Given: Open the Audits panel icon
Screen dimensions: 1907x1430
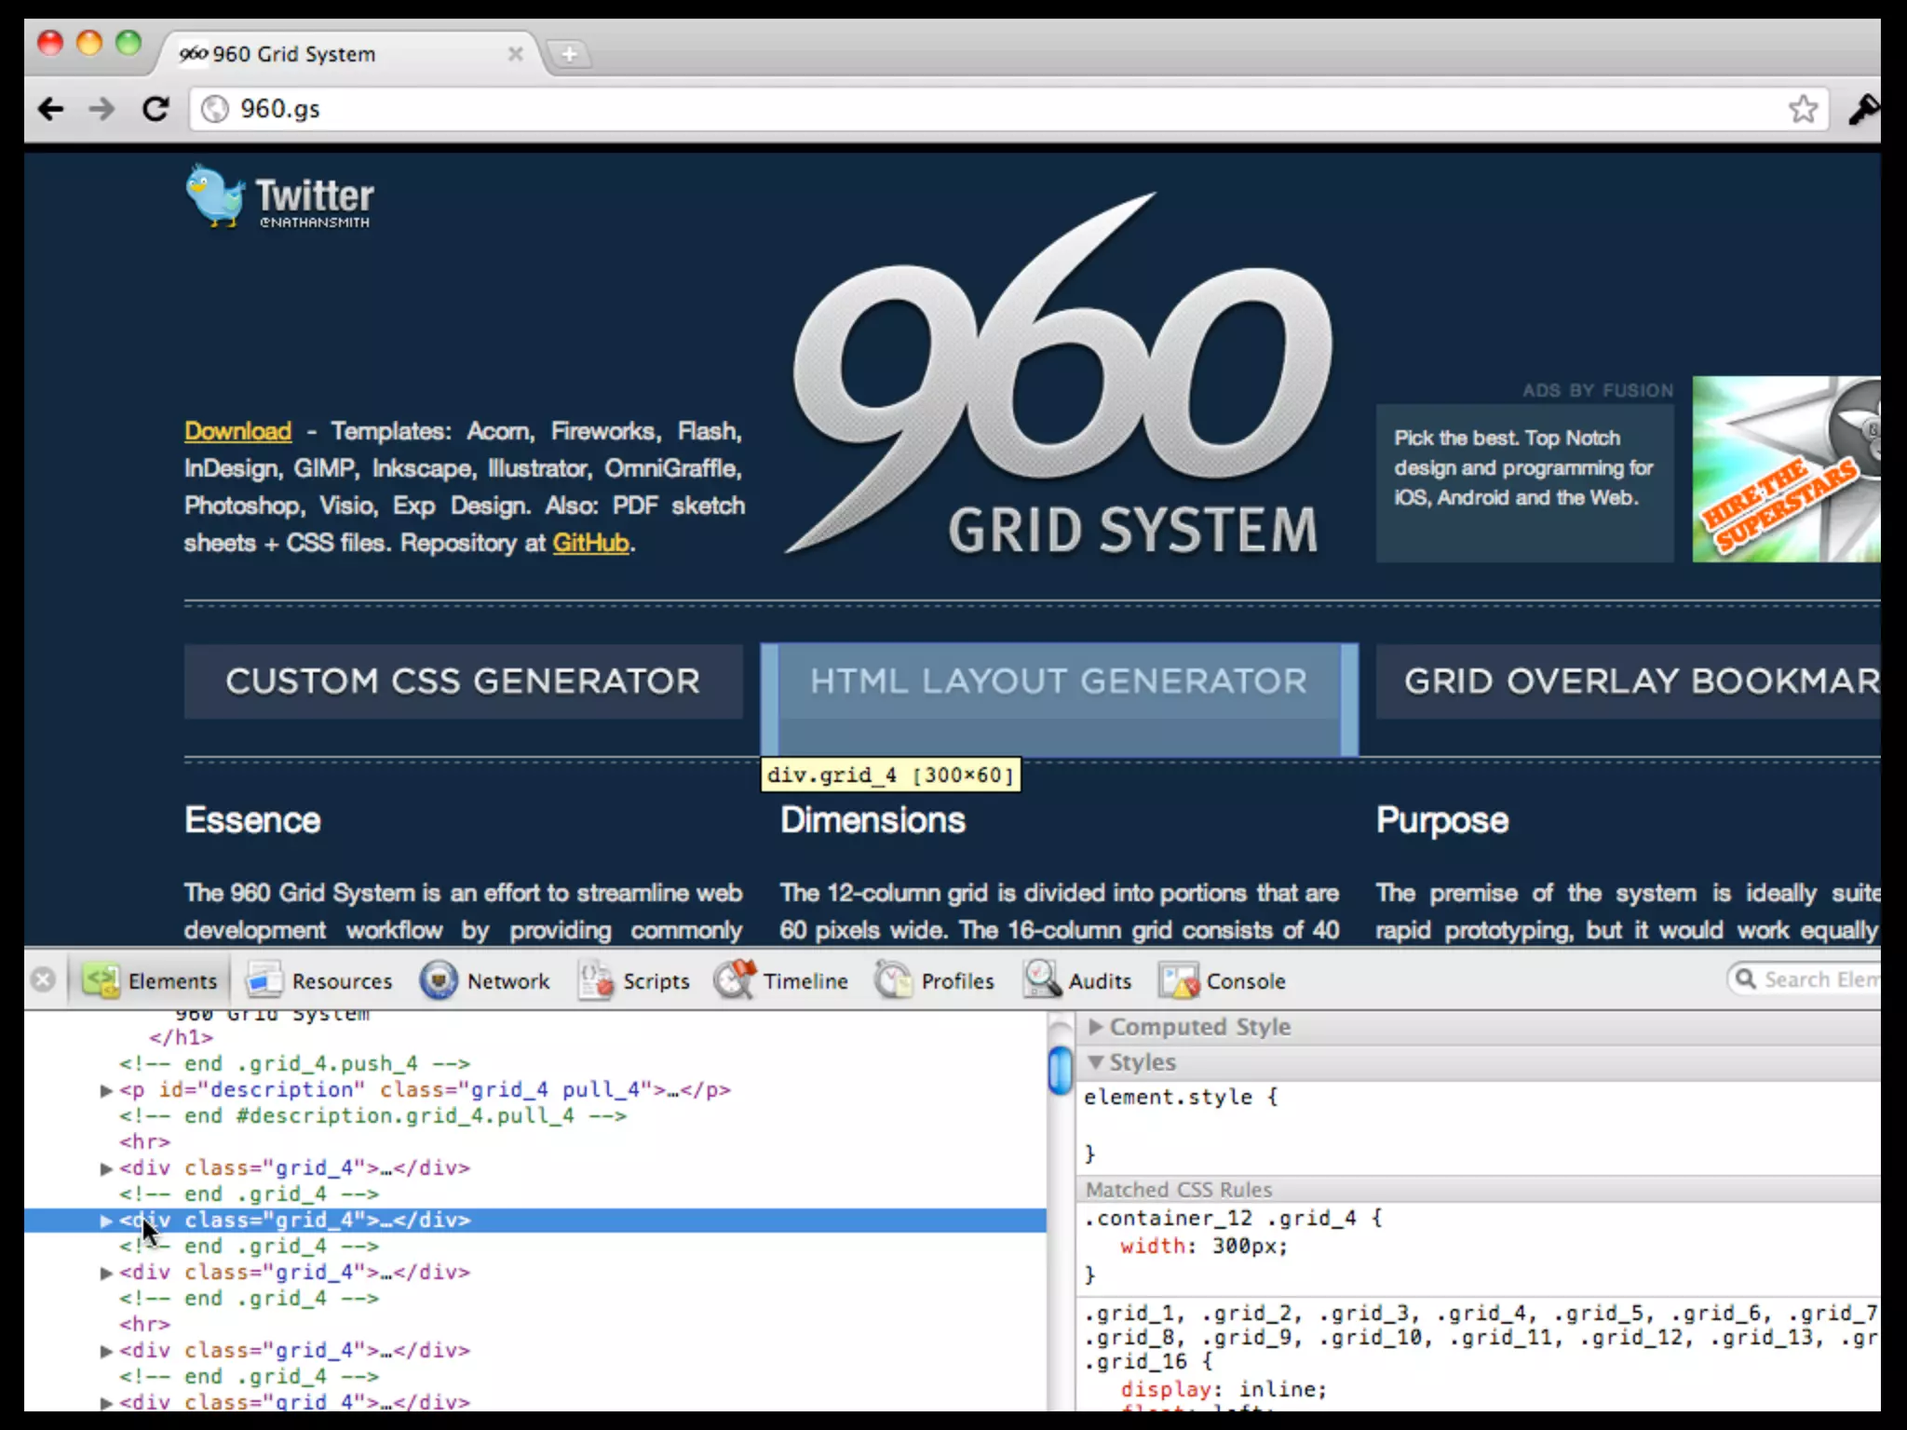Looking at the screenshot, I should [1041, 980].
